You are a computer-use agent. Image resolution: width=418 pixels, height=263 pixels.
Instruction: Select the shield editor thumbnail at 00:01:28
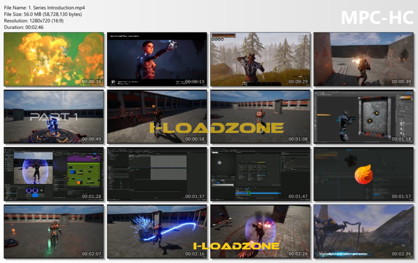(54, 174)
